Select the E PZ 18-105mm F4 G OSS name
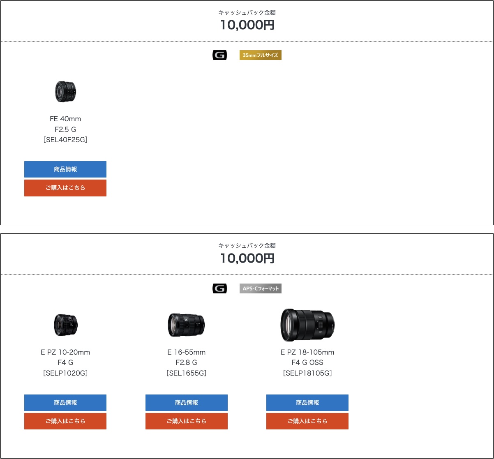The image size is (494, 459). 307,362
